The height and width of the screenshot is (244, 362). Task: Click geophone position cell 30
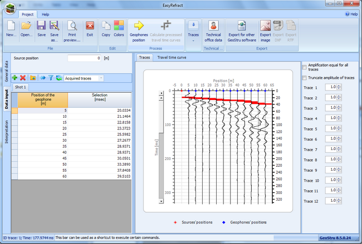(43, 141)
